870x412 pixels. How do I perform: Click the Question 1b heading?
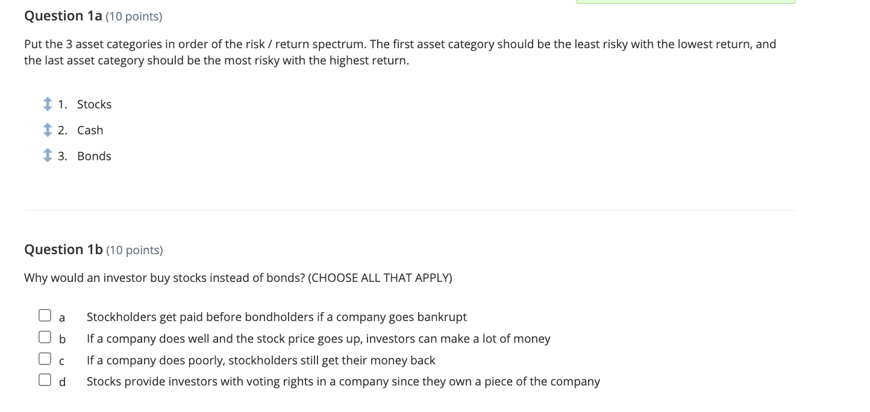pos(63,249)
